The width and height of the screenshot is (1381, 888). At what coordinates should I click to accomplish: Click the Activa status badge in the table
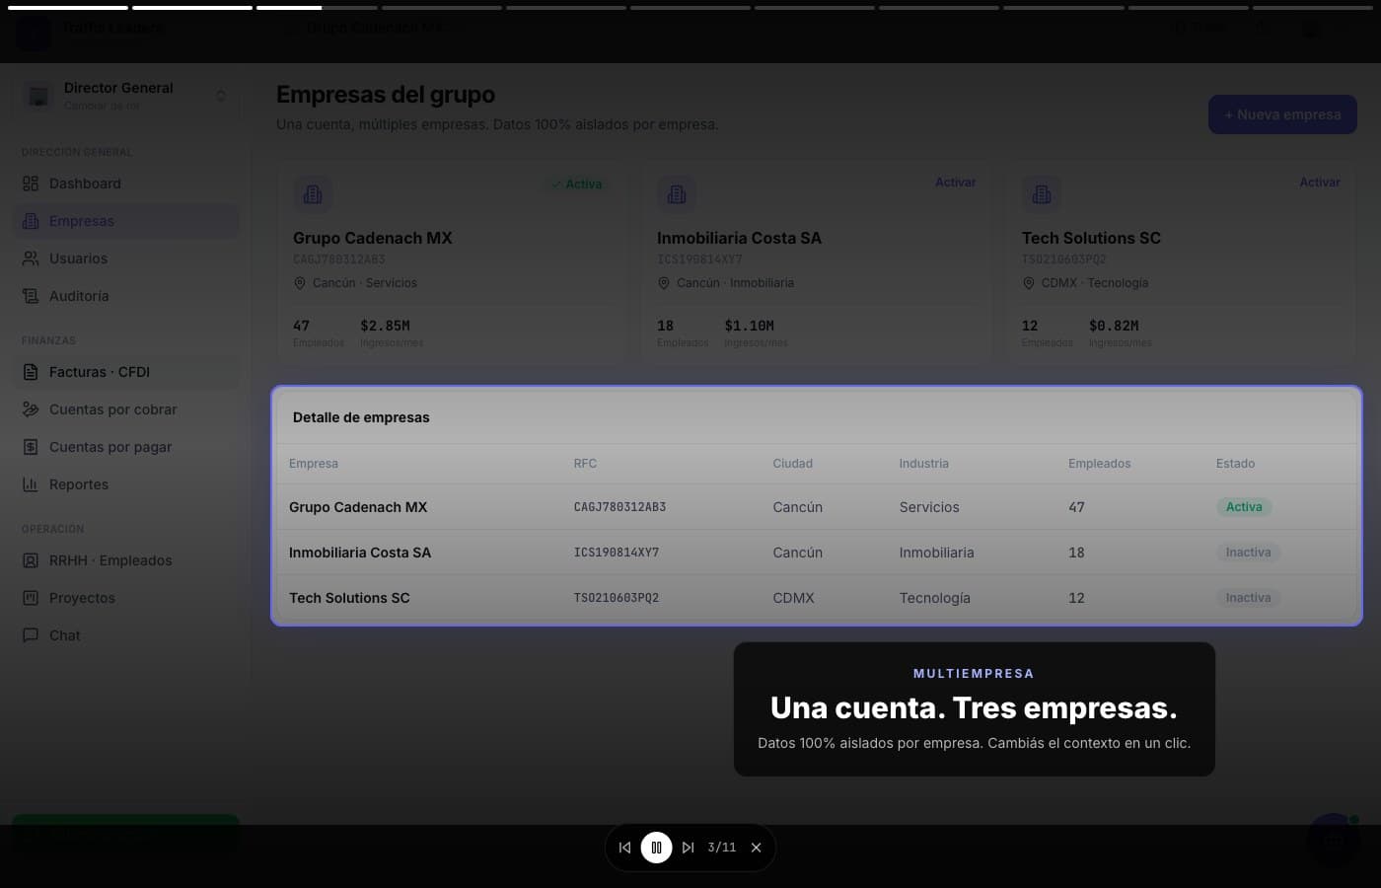pyautogui.click(x=1244, y=507)
